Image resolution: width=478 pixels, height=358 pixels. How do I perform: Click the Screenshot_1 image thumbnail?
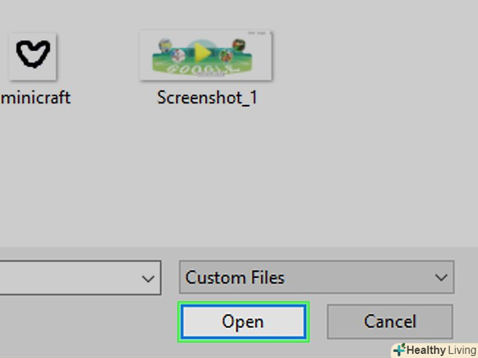pos(206,56)
